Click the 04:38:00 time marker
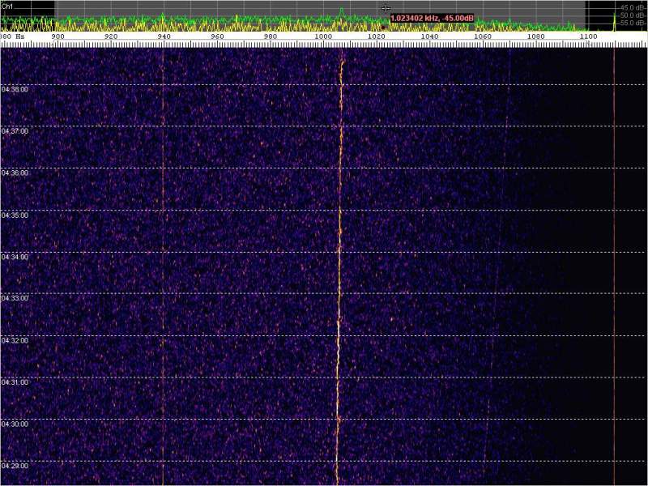Screen dimensions: 648x486 [15, 89]
